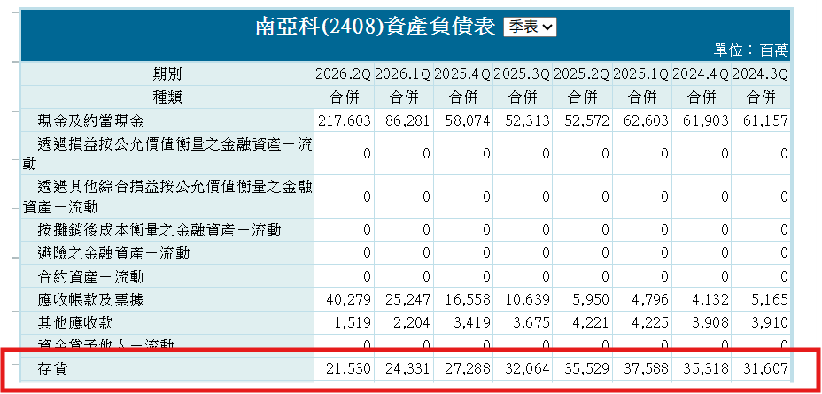Select other receivables value 1,519
The height and width of the screenshot is (394, 822).
click(353, 323)
